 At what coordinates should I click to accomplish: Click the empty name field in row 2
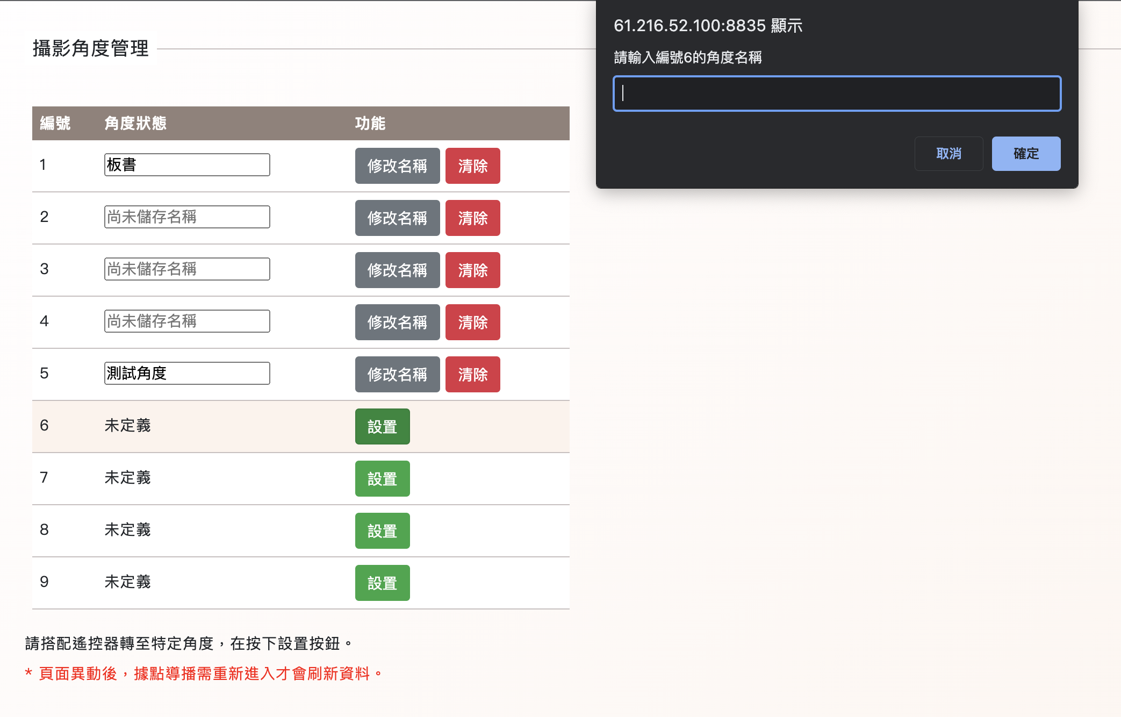pos(187,217)
